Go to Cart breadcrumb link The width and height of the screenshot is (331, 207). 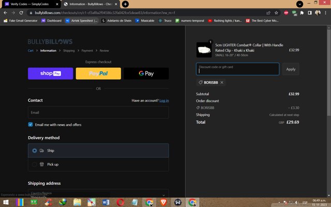pos(31,51)
